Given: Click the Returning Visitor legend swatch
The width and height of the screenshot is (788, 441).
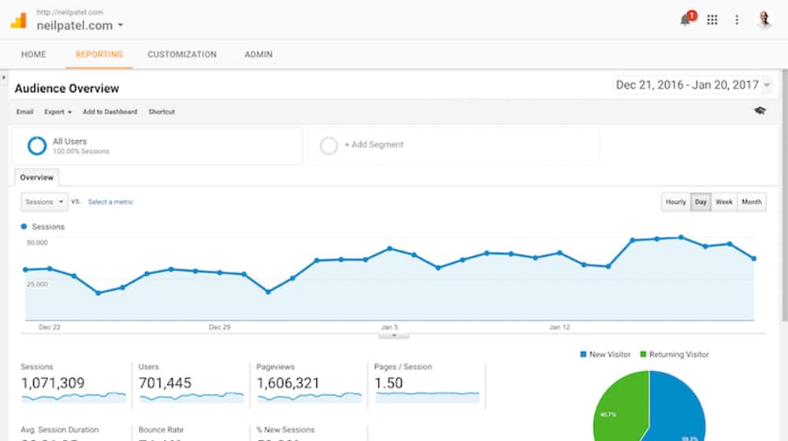Looking at the screenshot, I should click(643, 354).
